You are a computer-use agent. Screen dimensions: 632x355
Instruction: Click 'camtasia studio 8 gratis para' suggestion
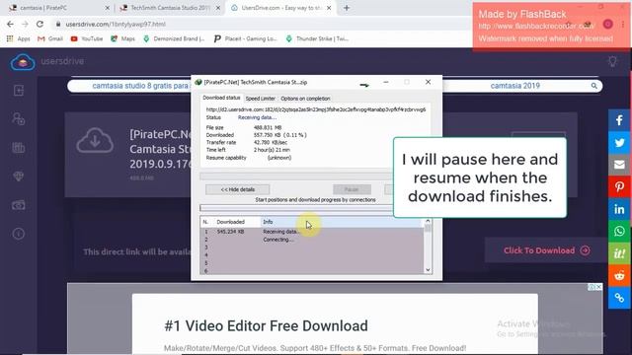pos(140,86)
